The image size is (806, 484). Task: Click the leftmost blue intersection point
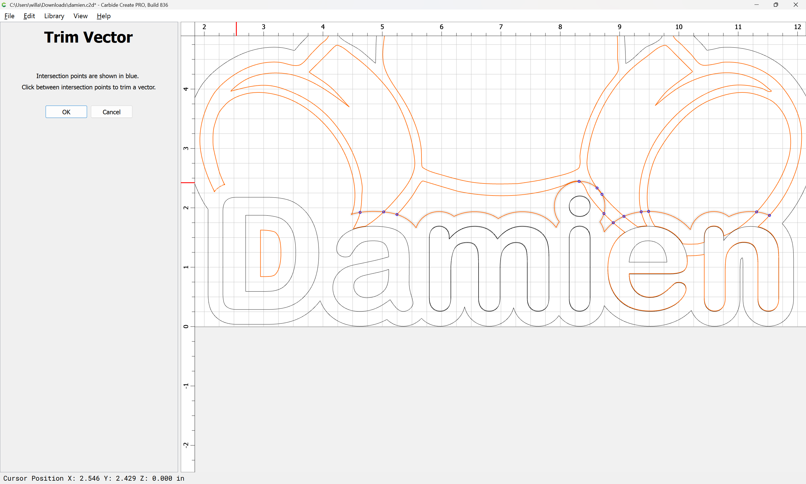pos(360,212)
